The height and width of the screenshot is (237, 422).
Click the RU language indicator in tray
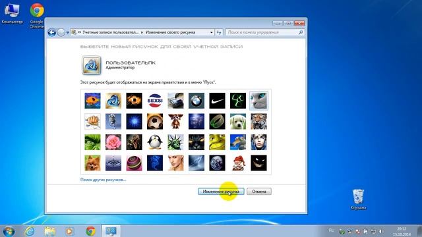pos(332,230)
